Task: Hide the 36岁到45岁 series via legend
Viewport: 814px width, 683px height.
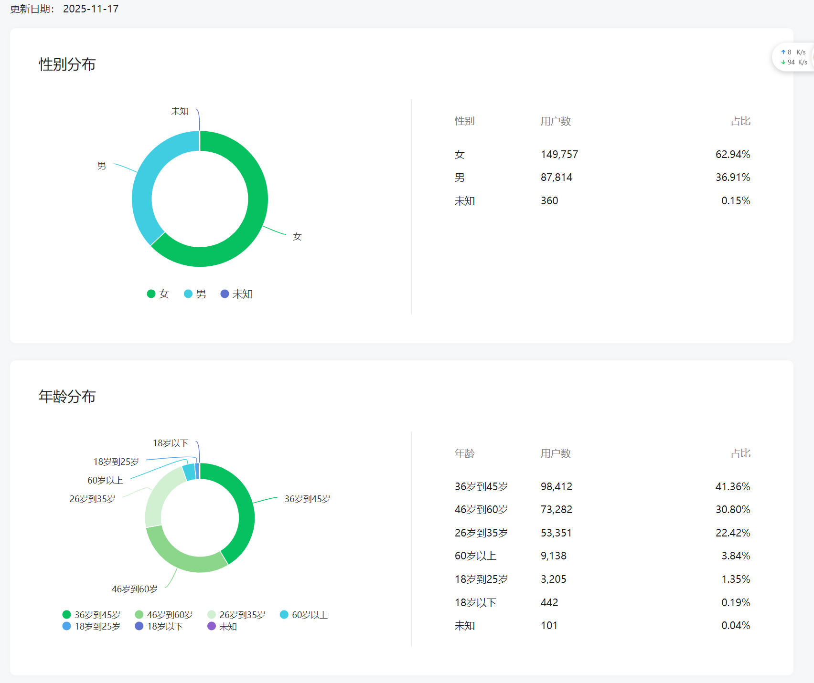Action: point(91,615)
